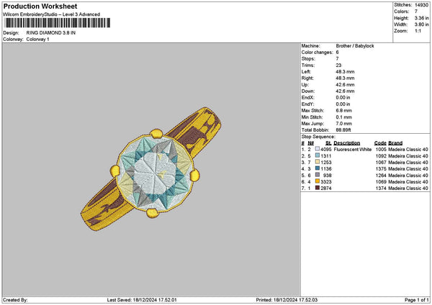Click 'Madeira Classic 40' brand in row 1

(x=408, y=150)
